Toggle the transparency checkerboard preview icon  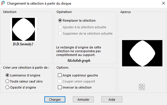click(x=142, y=87)
